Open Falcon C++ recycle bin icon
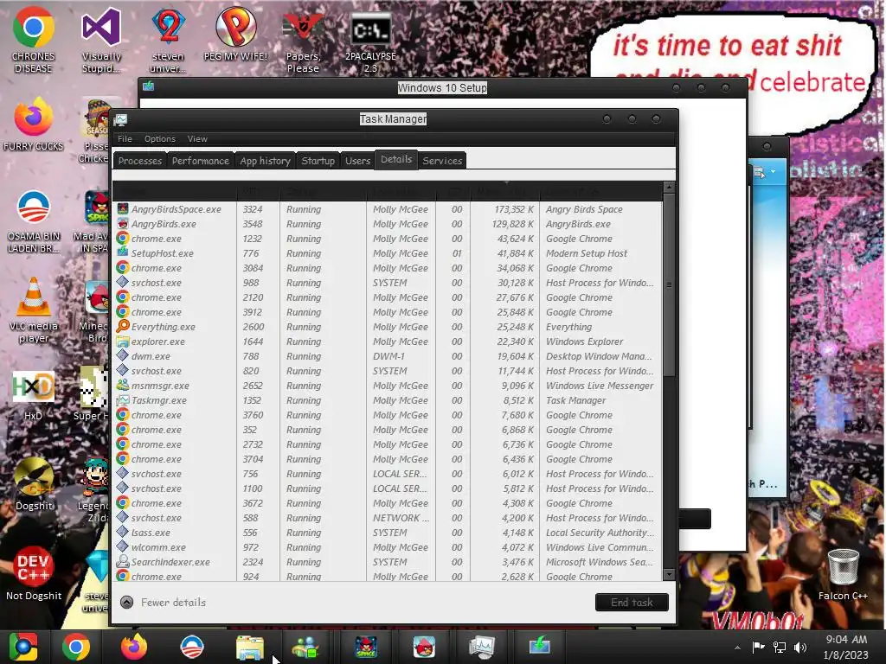The height and width of the screenshot is (664, 886). [843, 574]
